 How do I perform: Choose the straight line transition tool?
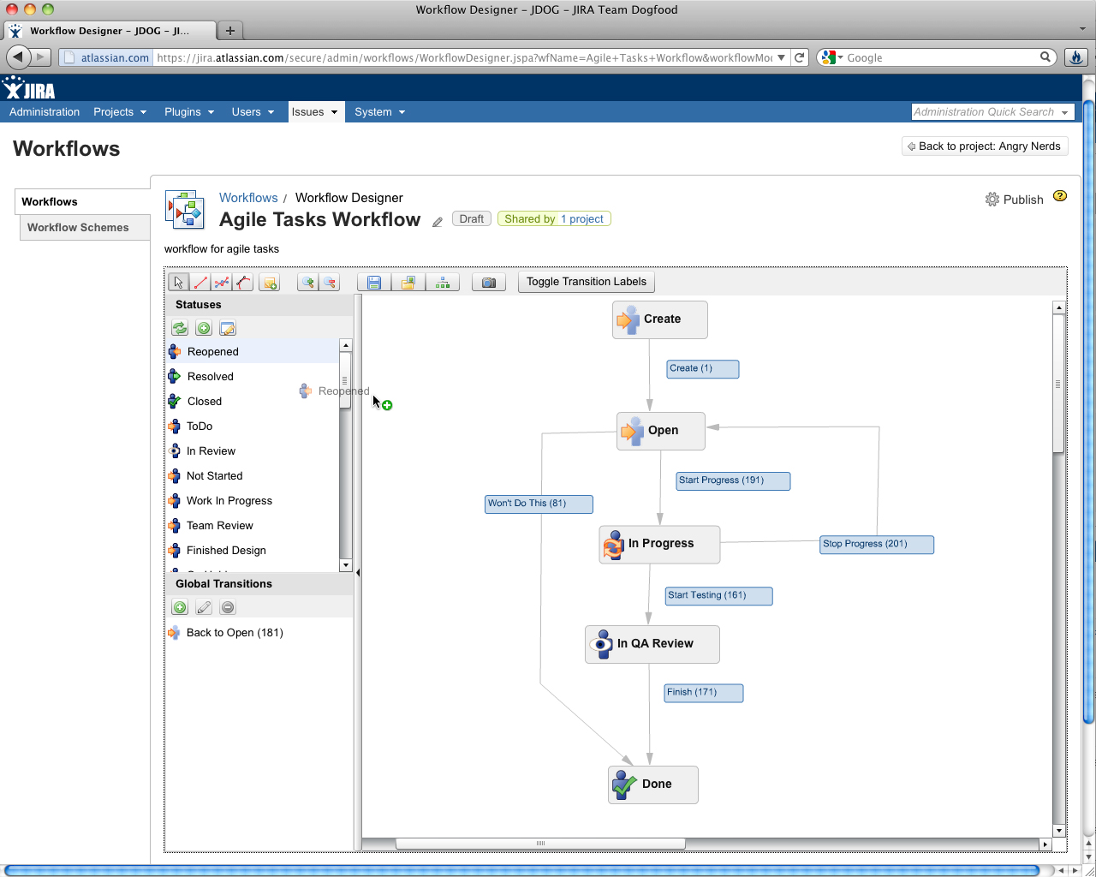(x=200, y=282)
